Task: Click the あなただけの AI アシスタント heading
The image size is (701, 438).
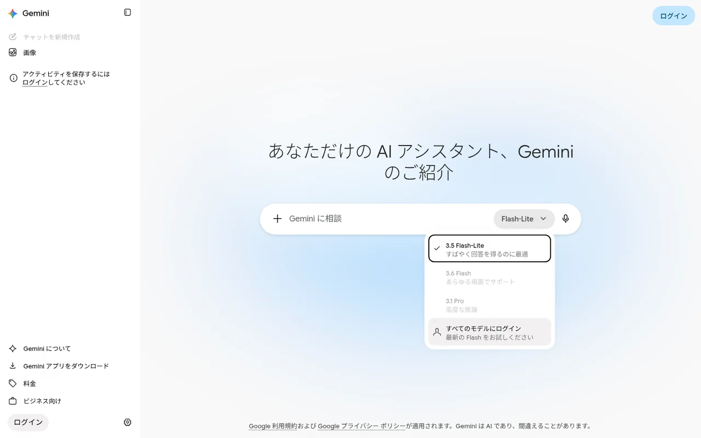Action: pyautogui.click(x=421, y=162)
